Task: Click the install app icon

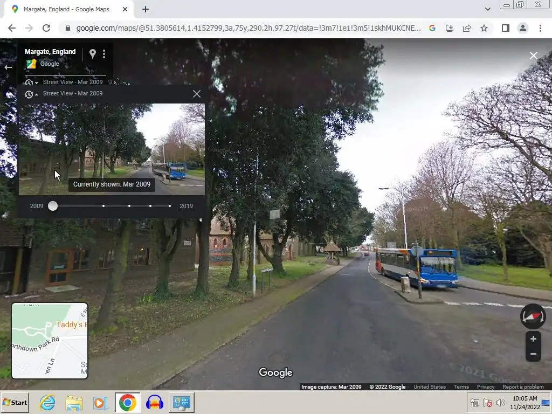Action: tap(450, 28)
